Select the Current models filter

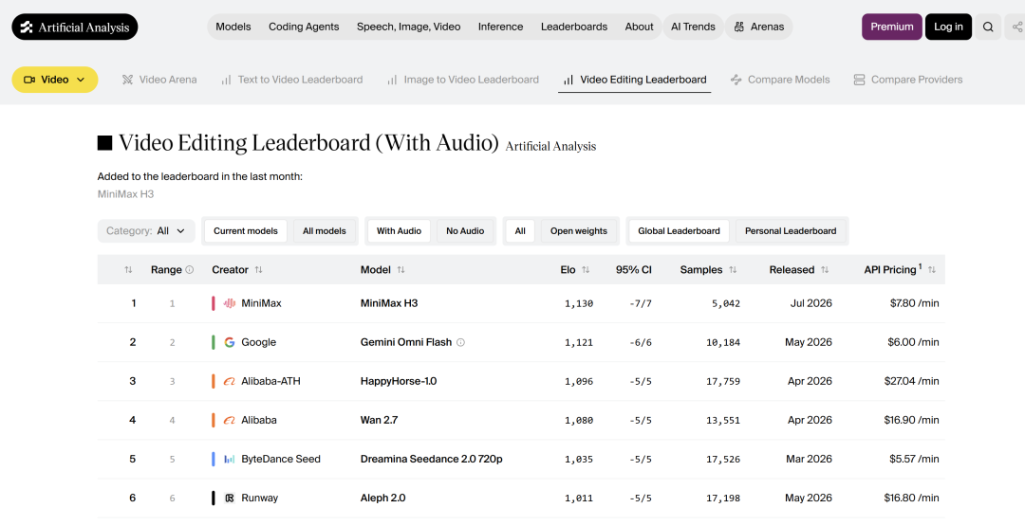tap(246, 231)
